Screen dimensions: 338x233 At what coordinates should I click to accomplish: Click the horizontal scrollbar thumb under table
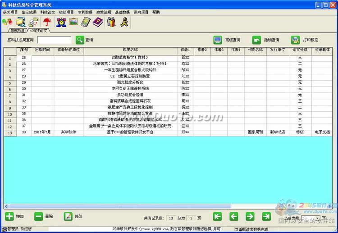point(120,206)
